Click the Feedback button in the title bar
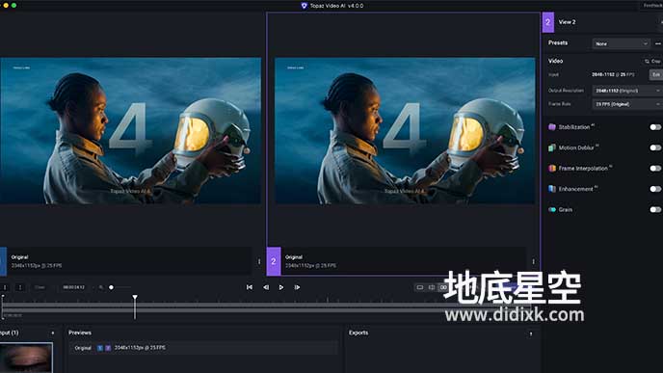 tap(652, 6)
